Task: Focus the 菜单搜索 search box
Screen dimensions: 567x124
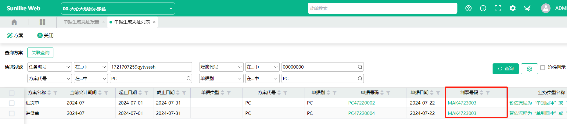Action: point(382,8)
